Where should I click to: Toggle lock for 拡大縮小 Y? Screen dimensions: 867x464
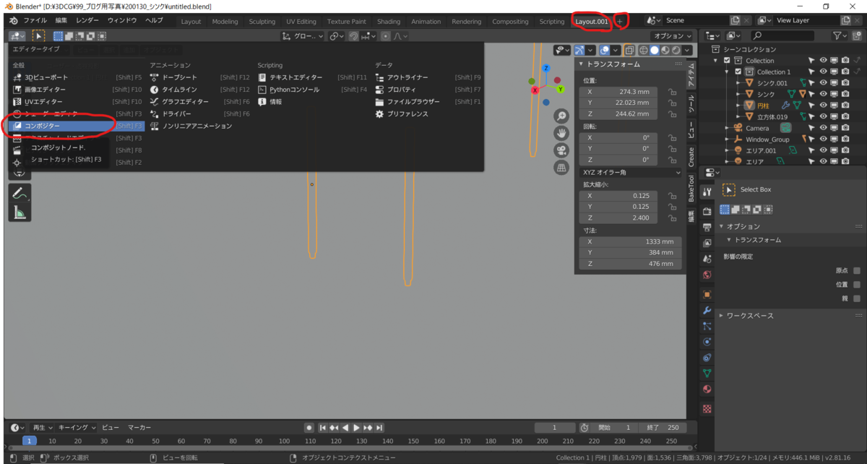point(673,207)
